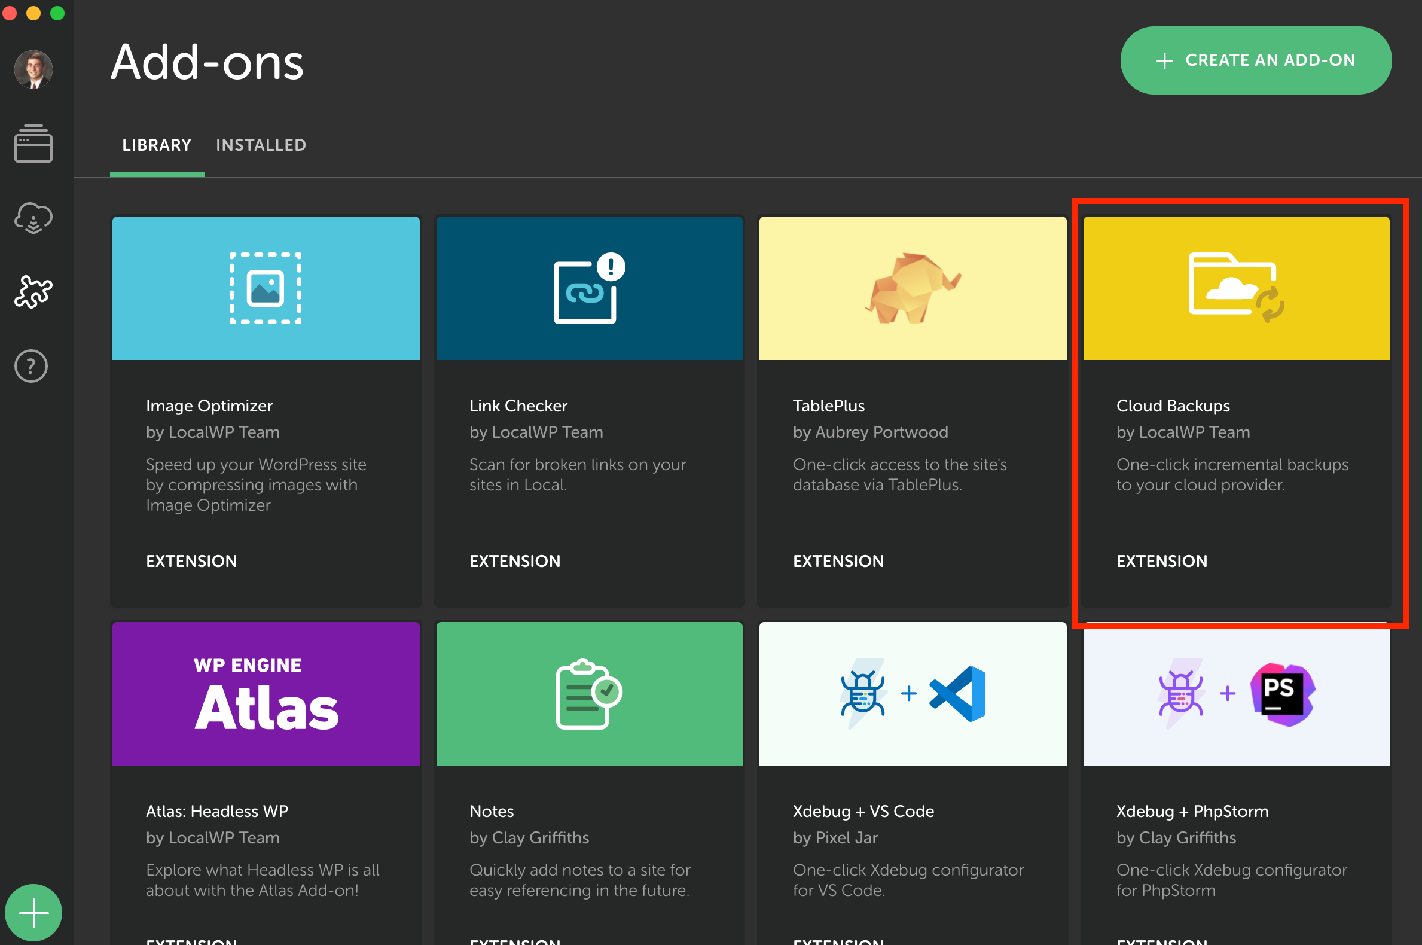Click Xdebug configurator for VS Code description
This screenshot has width=1422, height=945.
pos(908,880)
